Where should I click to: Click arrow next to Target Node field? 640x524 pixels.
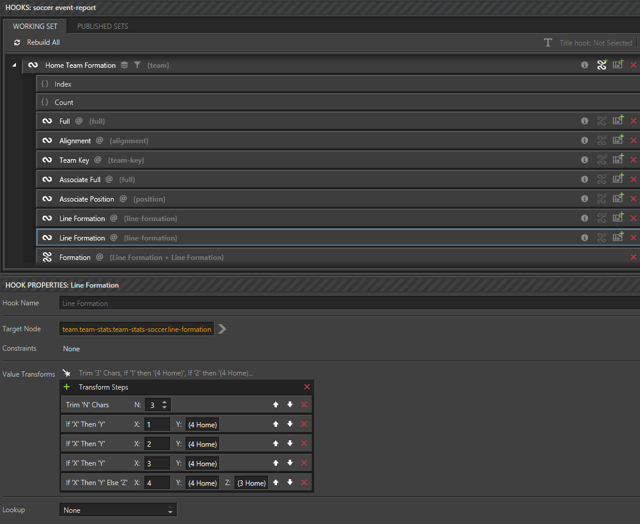tap(222, 329)
